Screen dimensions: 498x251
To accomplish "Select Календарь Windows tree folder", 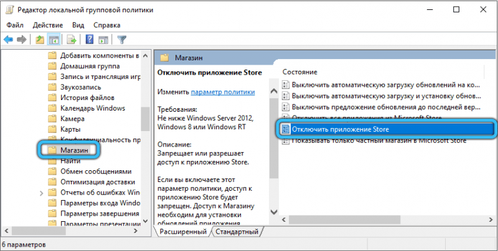I will [x=87, y=108].
